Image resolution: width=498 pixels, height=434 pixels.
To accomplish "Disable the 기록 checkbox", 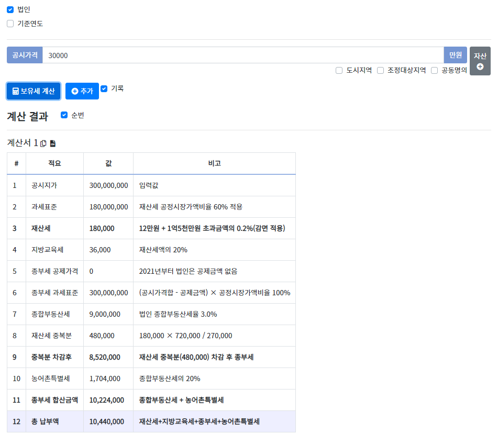I will point(104,88).
